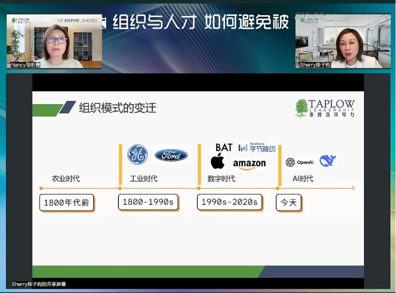Click the OpenAI logo
The width and height of the screenshot is (396, 293).
[x=300, y=162]
